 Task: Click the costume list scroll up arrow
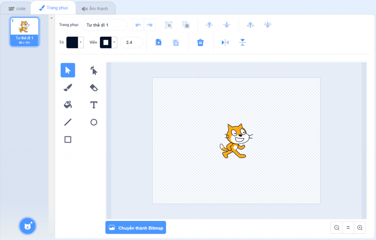click(x=51, y=18)
